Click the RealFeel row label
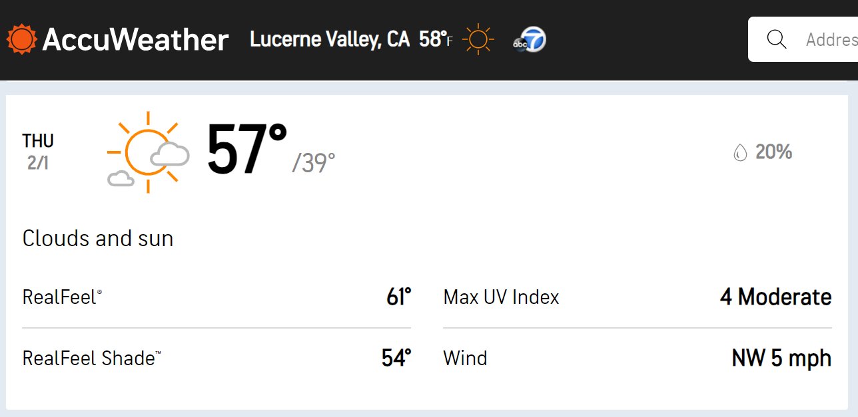The width and height of the screenshot is (858, 417). point(62,297)
